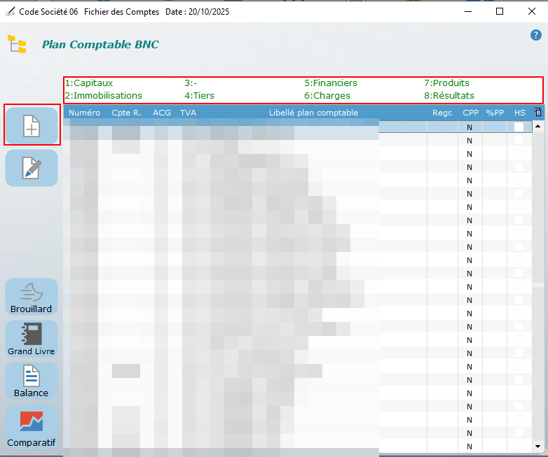This screenshot has width=548, height=457.
Task: Toggle the HS checkbox in the first row
Action: pos(519,127)
